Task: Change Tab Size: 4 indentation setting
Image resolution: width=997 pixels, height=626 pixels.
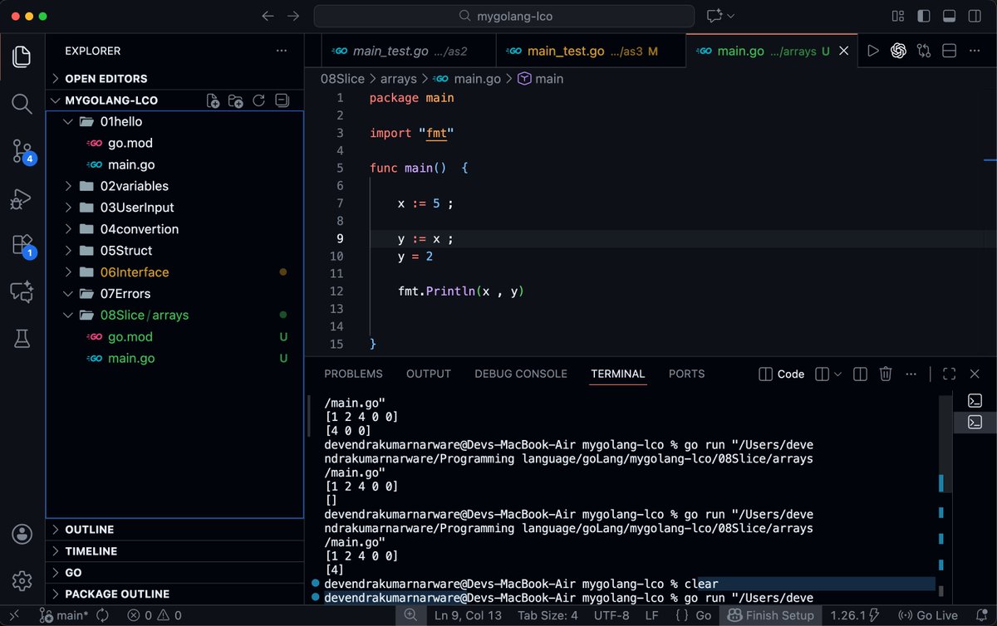Action: (548, 615)
